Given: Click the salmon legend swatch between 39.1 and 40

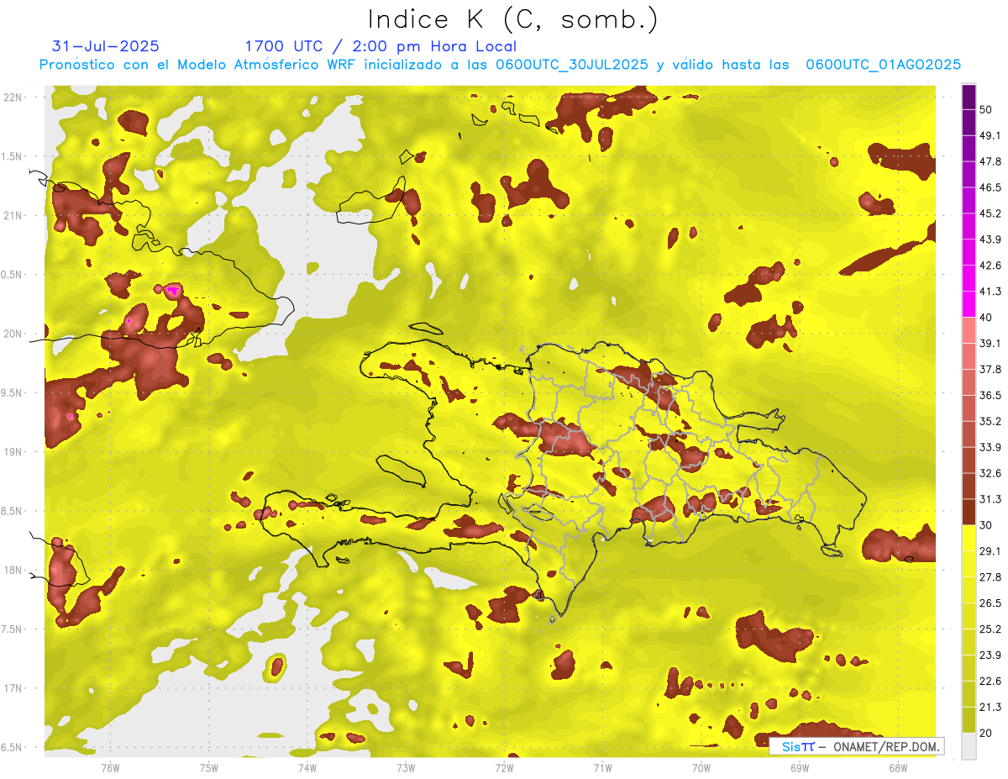Looking at the screenshot, I should (x=969, y=330).
